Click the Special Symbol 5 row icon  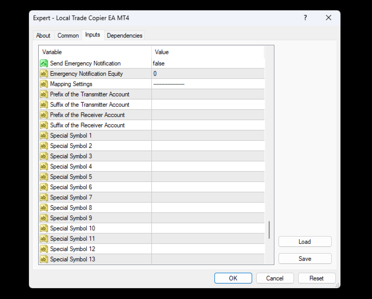pyautogui.click(x=44, y=177)
